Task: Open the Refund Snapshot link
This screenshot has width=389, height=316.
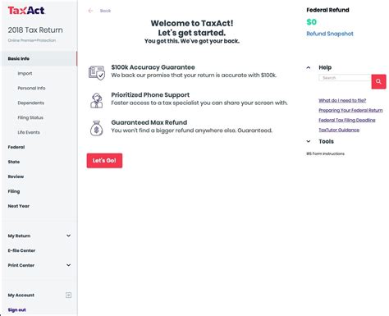Action: pos(330,34)
